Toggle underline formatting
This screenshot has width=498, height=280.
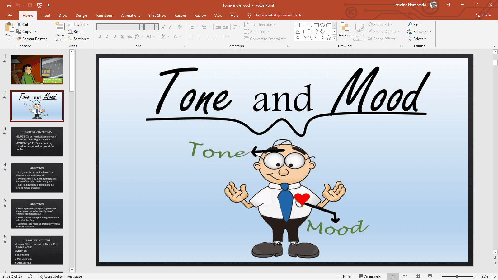coord(115,36)
